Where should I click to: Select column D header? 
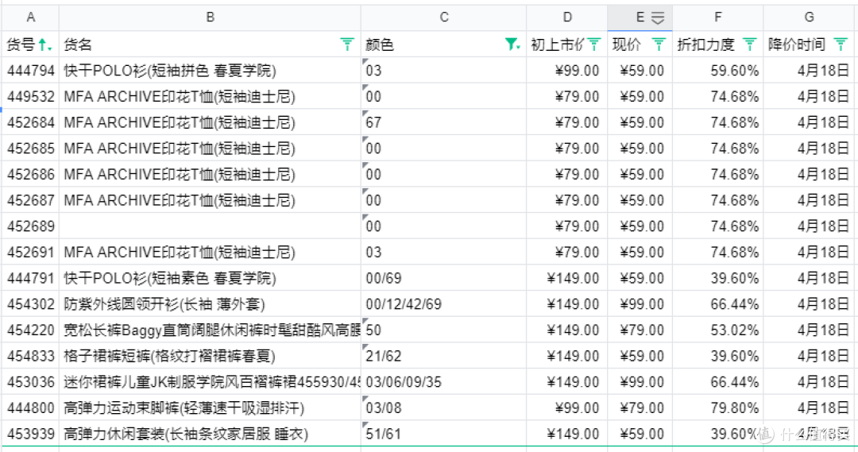pos(567,17)
